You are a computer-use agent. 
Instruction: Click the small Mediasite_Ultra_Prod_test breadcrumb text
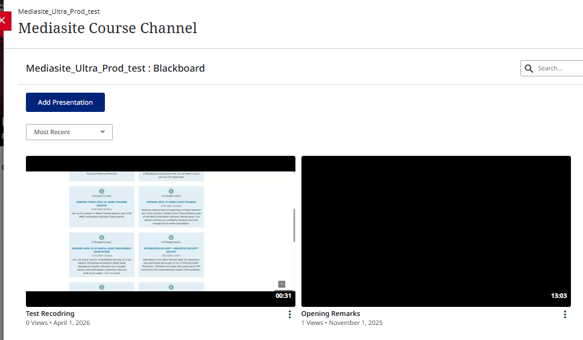point(58,11)
